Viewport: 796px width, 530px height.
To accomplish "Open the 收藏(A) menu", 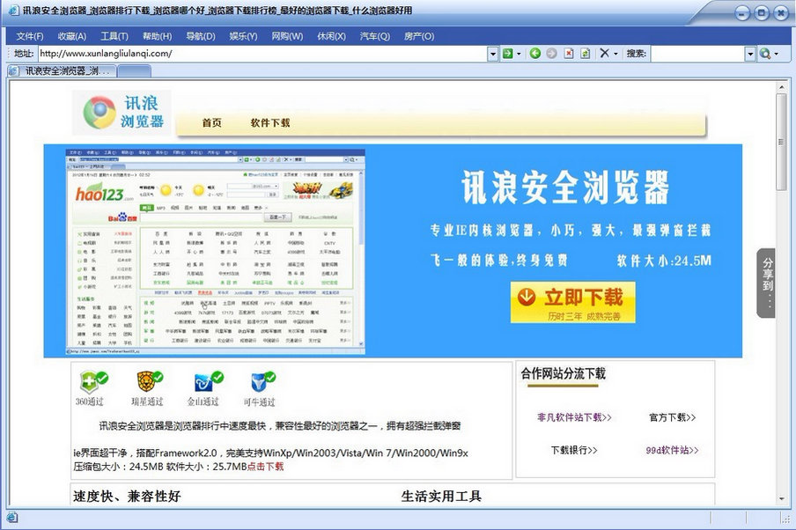I will (72, 36).
